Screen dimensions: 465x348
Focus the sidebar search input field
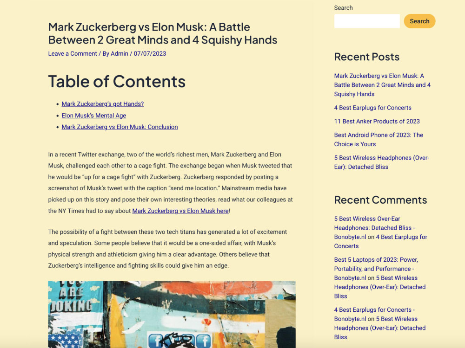click(367, 21)
